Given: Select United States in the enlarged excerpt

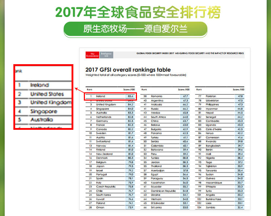Looking at the screenshot, I should (x=47, y=94).
